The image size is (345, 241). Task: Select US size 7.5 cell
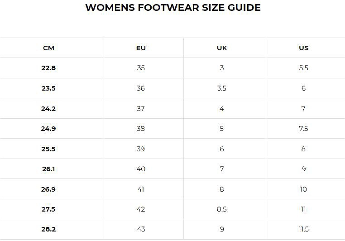pos(303,129)
